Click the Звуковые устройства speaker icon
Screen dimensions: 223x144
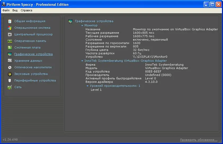[10, 74]
